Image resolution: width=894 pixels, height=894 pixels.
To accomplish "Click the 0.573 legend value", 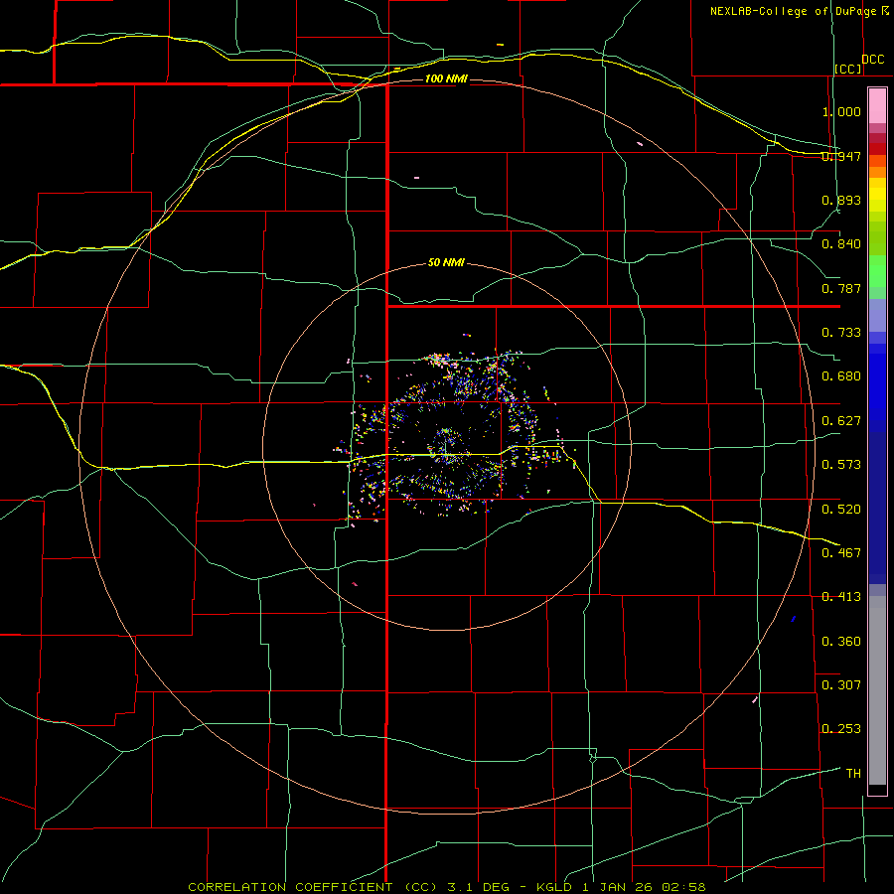I will coord(841,465).
